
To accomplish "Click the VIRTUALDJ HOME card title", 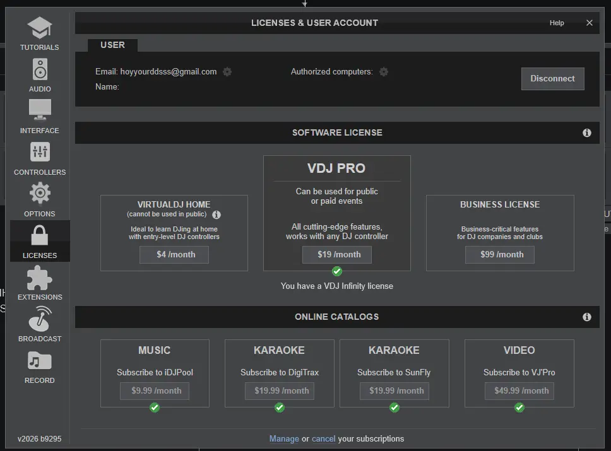I will pos(174,205).
